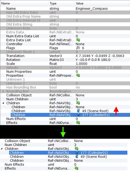
Task: Click the link arrow icon beside lower 49 (Scene Root)
Action: pyautogui.click(x=77, y=156)
